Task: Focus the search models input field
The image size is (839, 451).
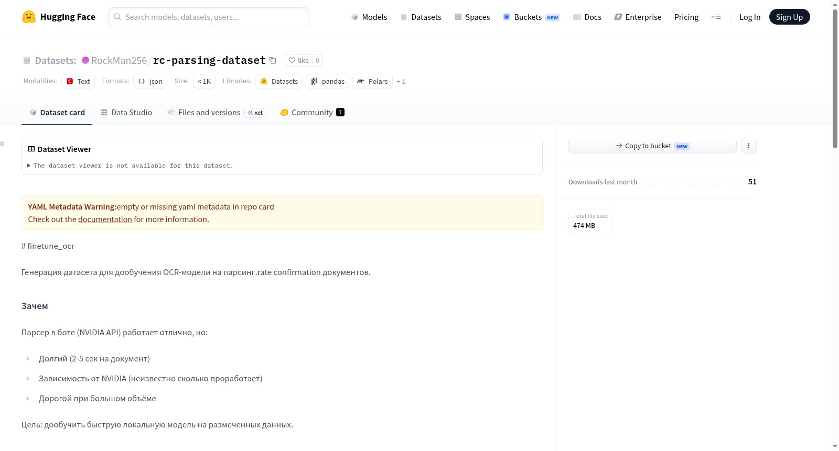Action: tap(209, 17)
